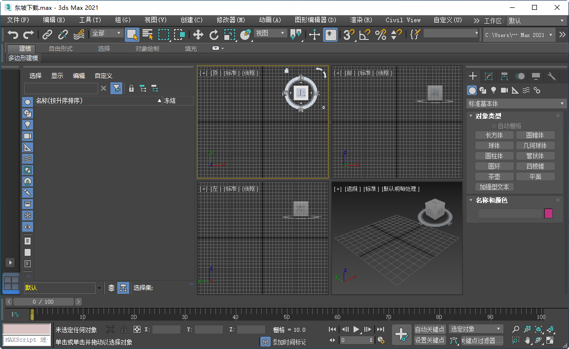Select the Cameras category in the Create panel
Screen dimensions: 569x349
click(504, 90)
